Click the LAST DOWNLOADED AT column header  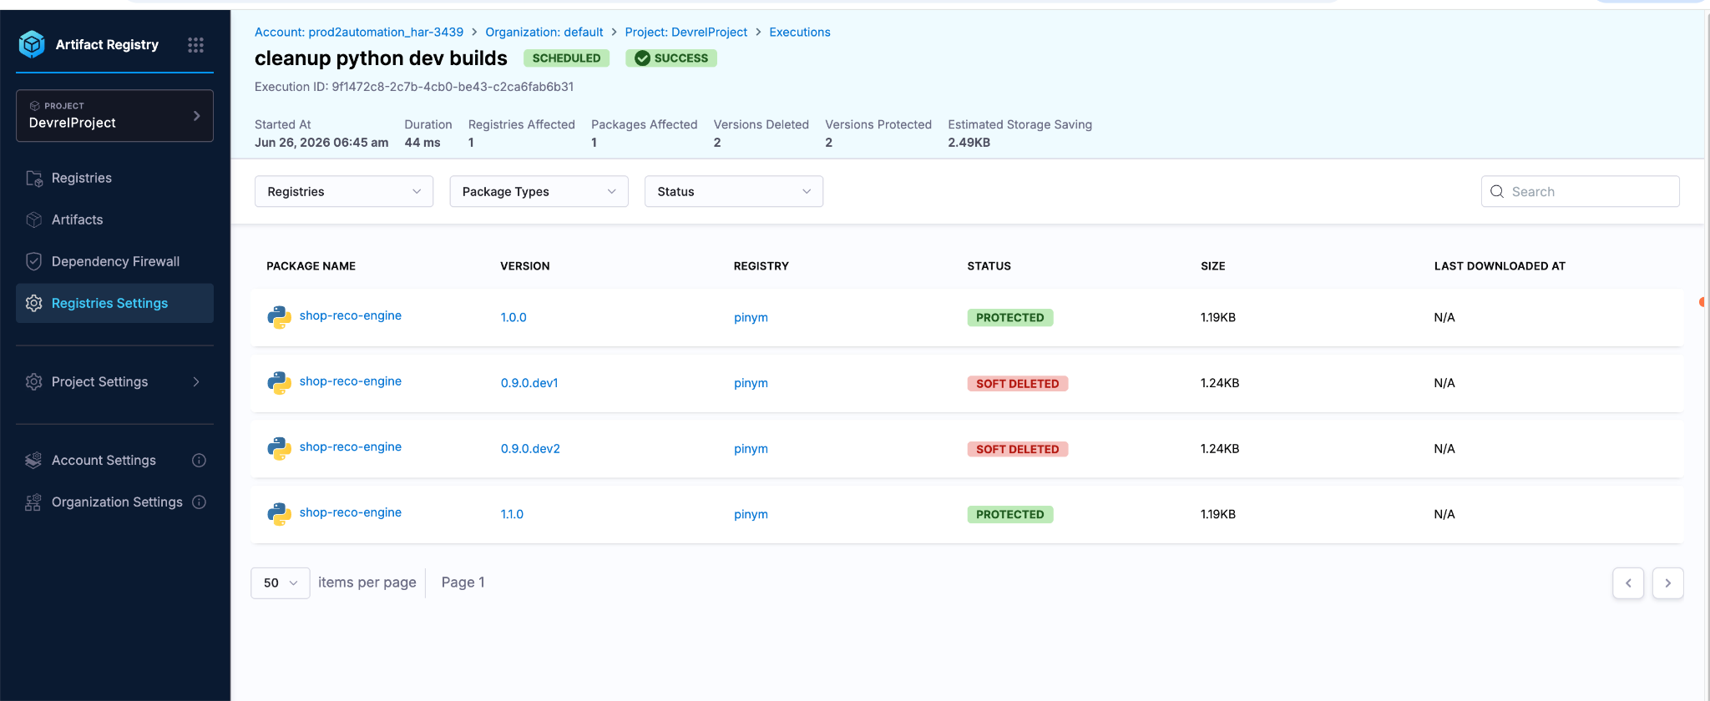(x=1500, y=266)
